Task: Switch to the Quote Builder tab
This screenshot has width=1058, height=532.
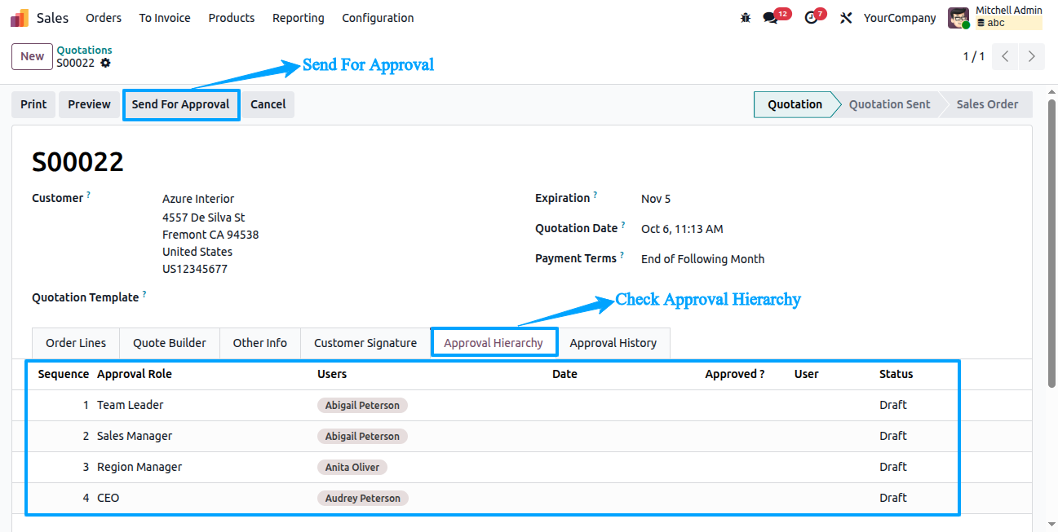Action: pyautogui.click(x=170, y=343)
